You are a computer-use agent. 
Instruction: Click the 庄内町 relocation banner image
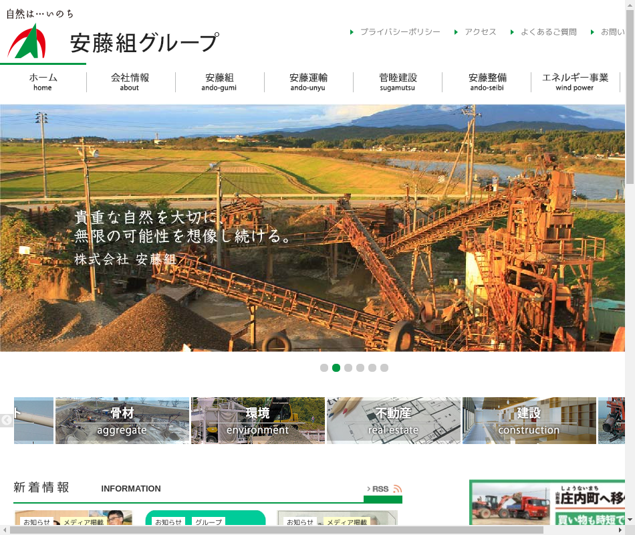(x=547, y=503)
